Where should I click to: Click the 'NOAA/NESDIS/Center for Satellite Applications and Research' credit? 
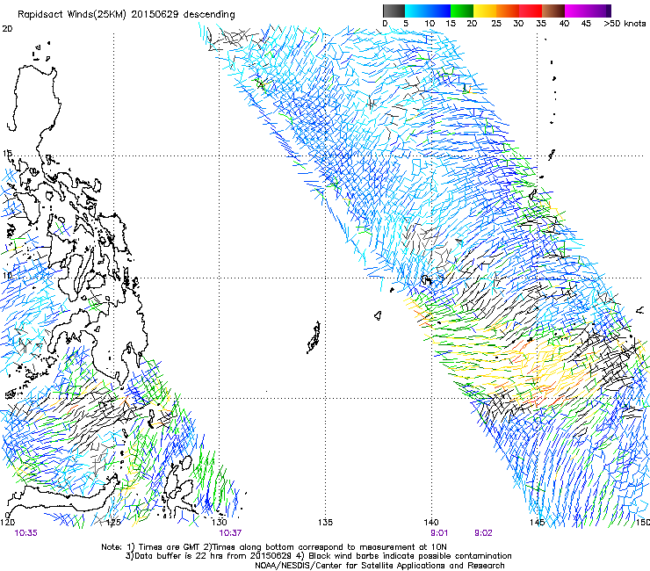click(379, 566)
